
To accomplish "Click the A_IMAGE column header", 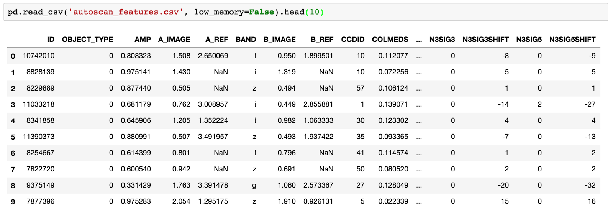I will click(174, 40).
